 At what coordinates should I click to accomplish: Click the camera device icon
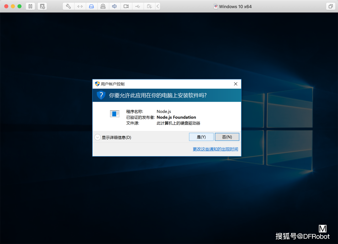pyautogui.click(x=103, y=6)
